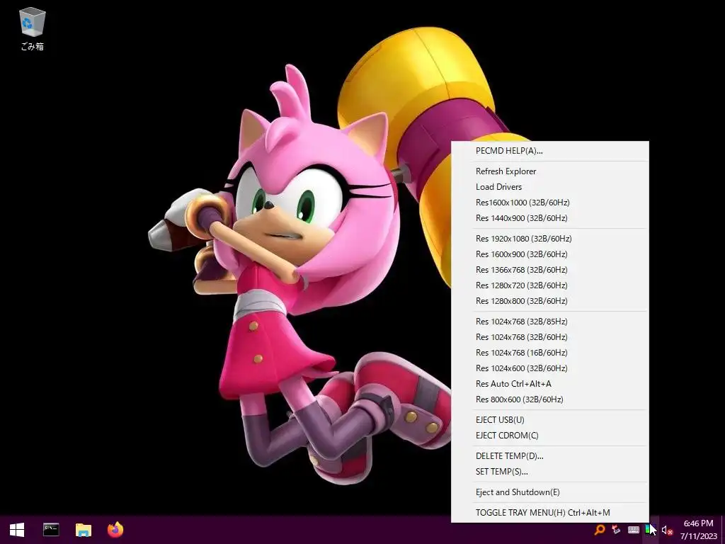Launch Firefox from the taskbar
The image size is (725, 544).
[x=115, y=530]
